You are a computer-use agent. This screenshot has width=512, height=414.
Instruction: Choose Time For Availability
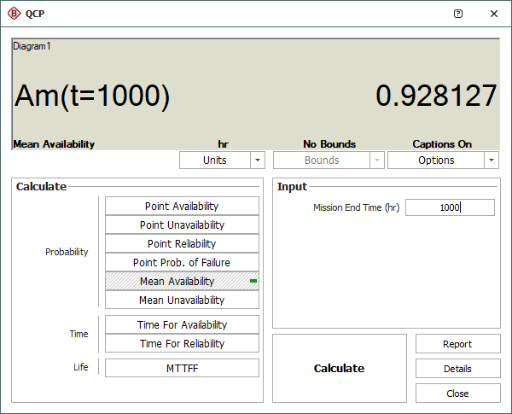(x=182, y=324)
